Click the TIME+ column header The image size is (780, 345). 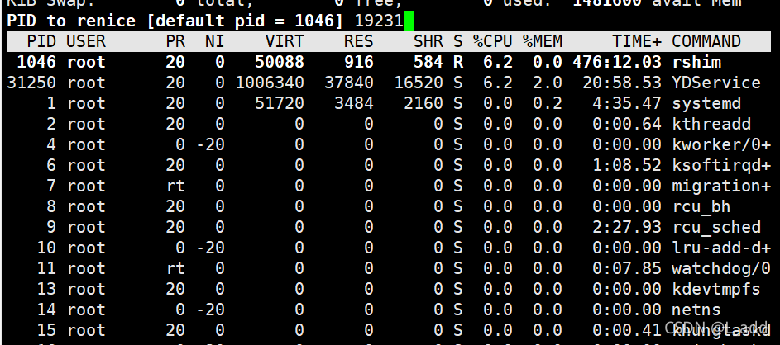(x=637, y=41)
